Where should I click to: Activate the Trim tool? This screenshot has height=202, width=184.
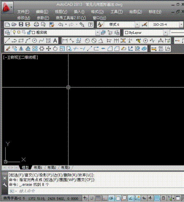click(x=76, y=49)
